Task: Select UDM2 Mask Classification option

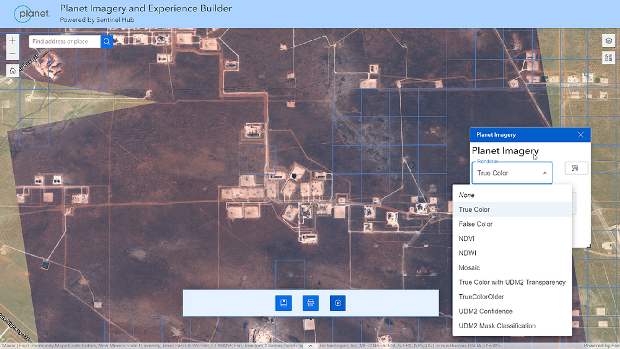Action: pyautogui.click(x=497, y=326)
